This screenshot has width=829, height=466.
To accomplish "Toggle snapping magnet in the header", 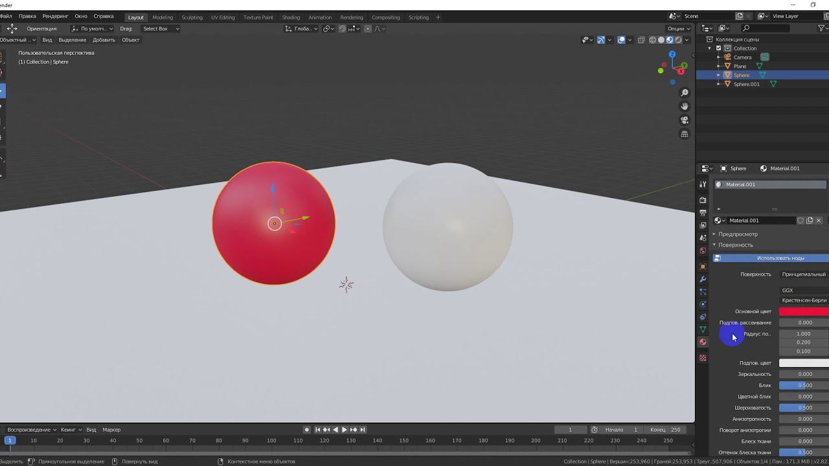I will click(342, 28).
